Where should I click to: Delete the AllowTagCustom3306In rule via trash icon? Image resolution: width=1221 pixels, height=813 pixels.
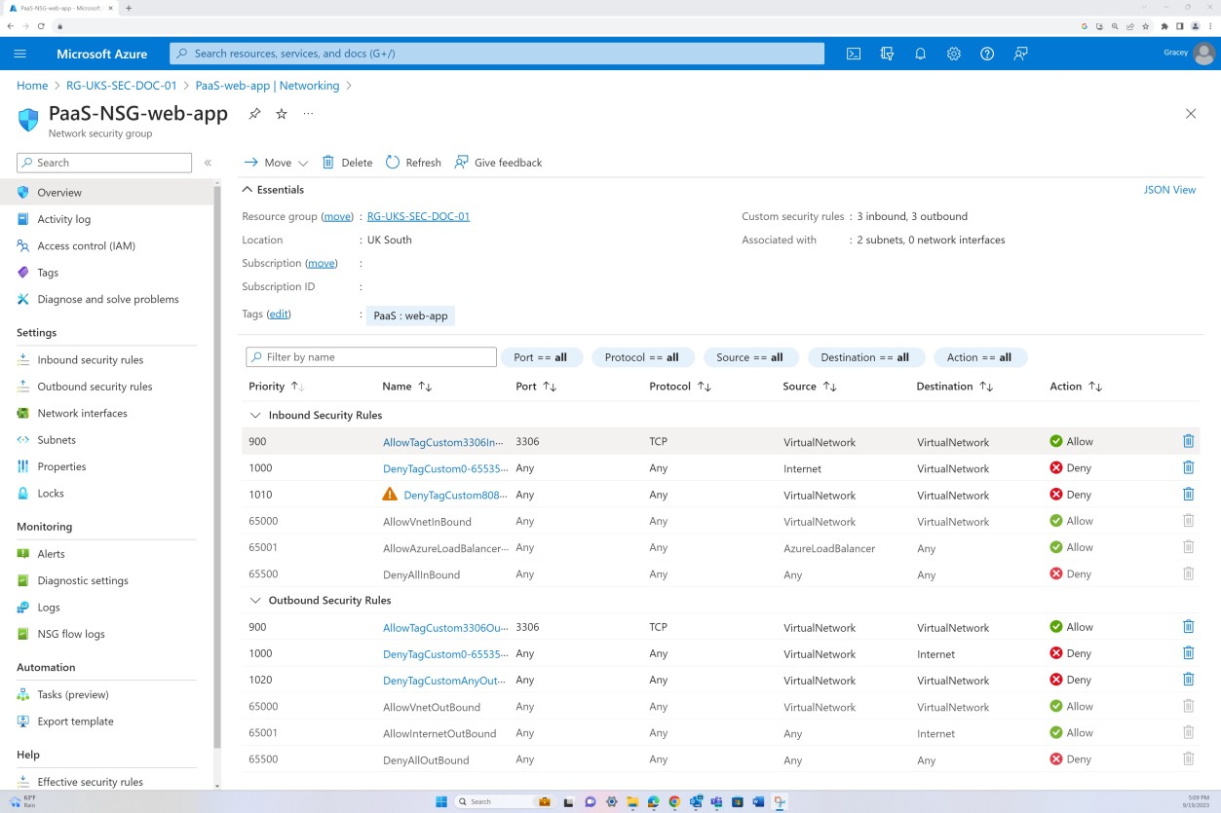tap(1188, 441)
